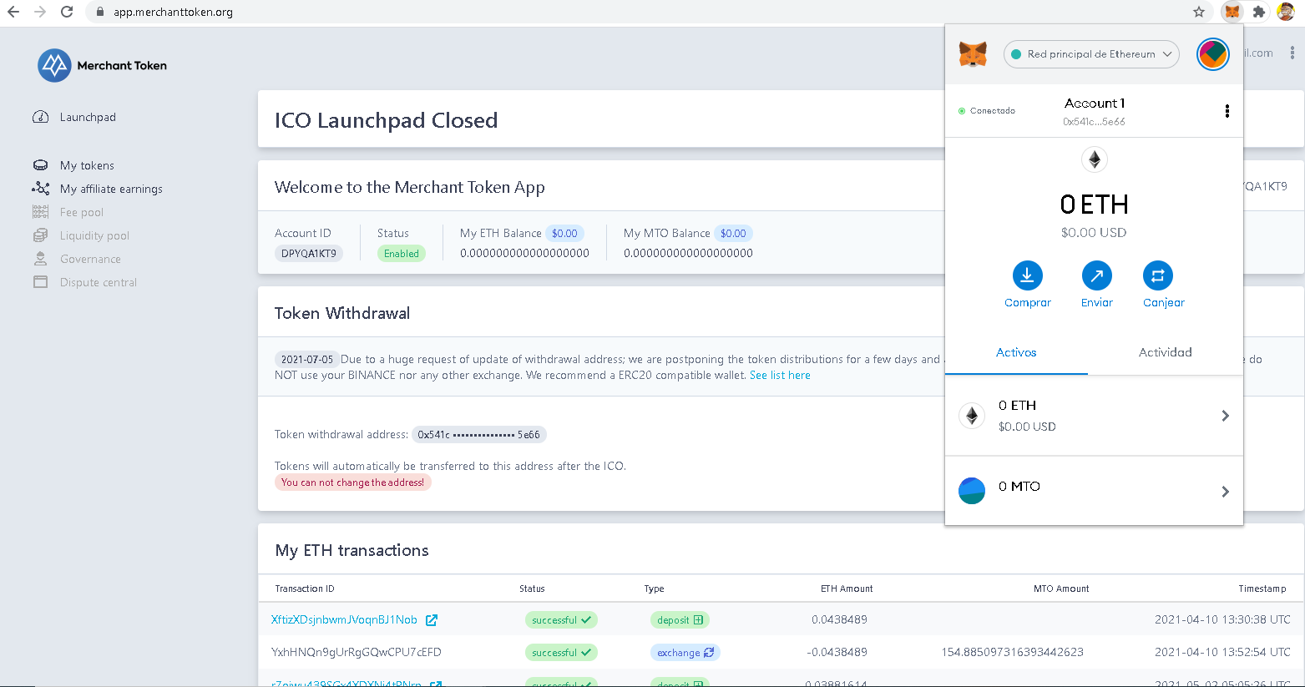
Task: Click the Account ID badge DPYQA1KT9
Action: (x=309, y=254)
